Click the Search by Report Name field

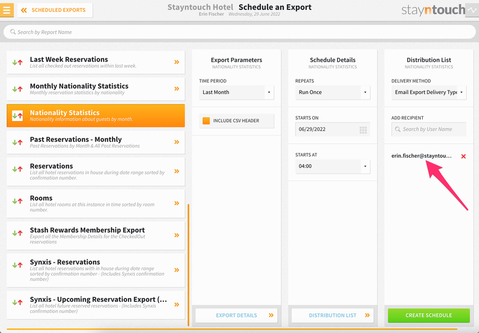pyautogui.click(x=240, y=32)
